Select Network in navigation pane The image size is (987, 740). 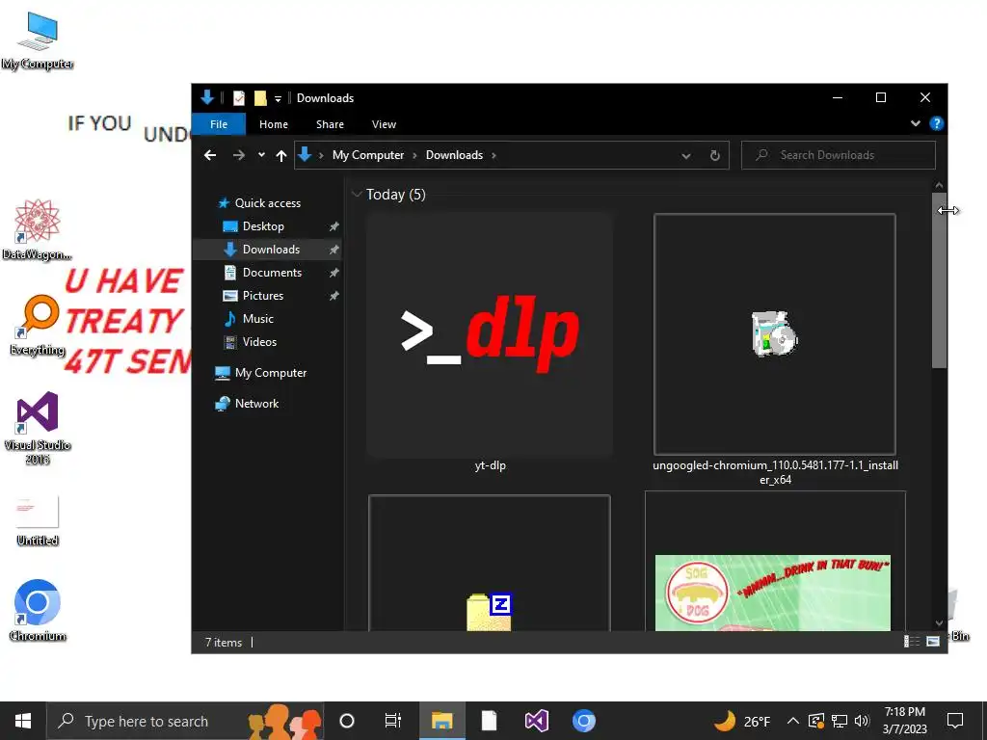coord(256,404)
